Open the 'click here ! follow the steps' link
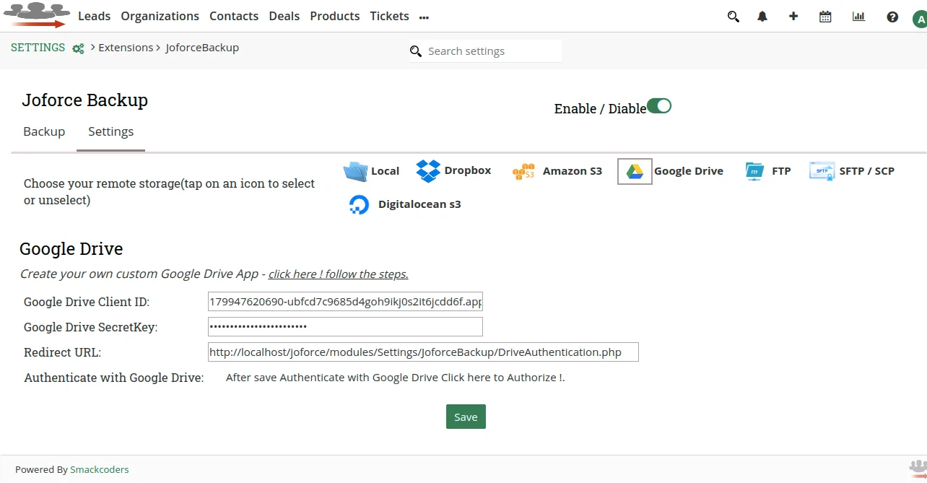The width and height of the screenshot is (927, 483). pos(338,274)
